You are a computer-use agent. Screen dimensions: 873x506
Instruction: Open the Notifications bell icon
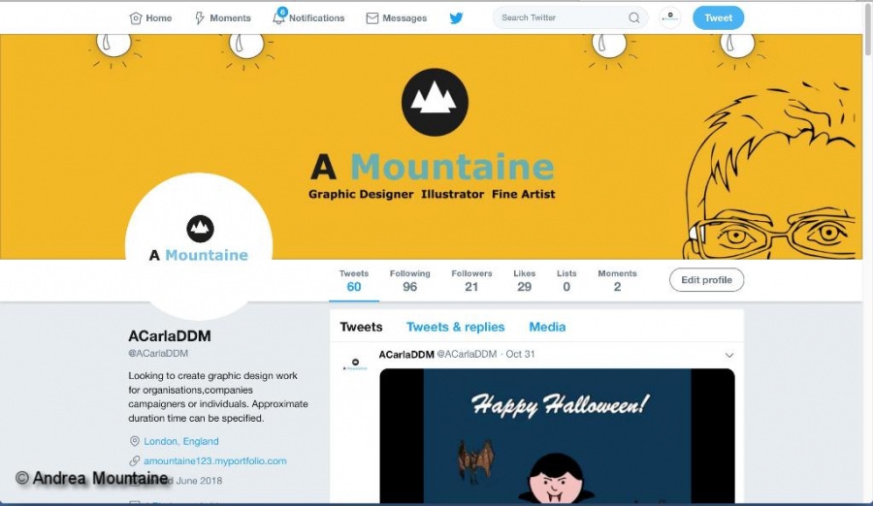coord(278,17)
